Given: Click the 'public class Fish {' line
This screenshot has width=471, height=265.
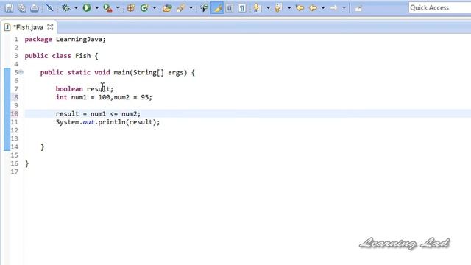Looking at the screenshot, I should [61, 56].
